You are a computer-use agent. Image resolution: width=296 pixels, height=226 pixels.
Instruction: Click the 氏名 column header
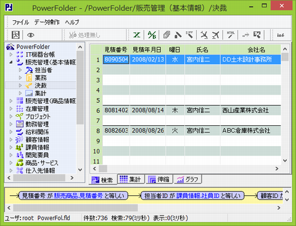coord(202,50)
